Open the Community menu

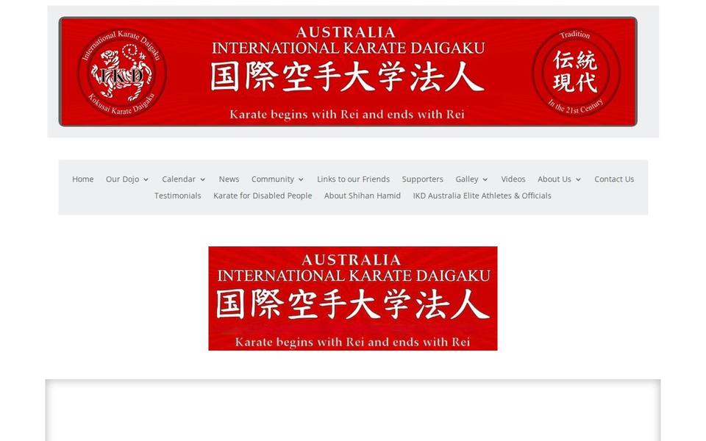273,179
